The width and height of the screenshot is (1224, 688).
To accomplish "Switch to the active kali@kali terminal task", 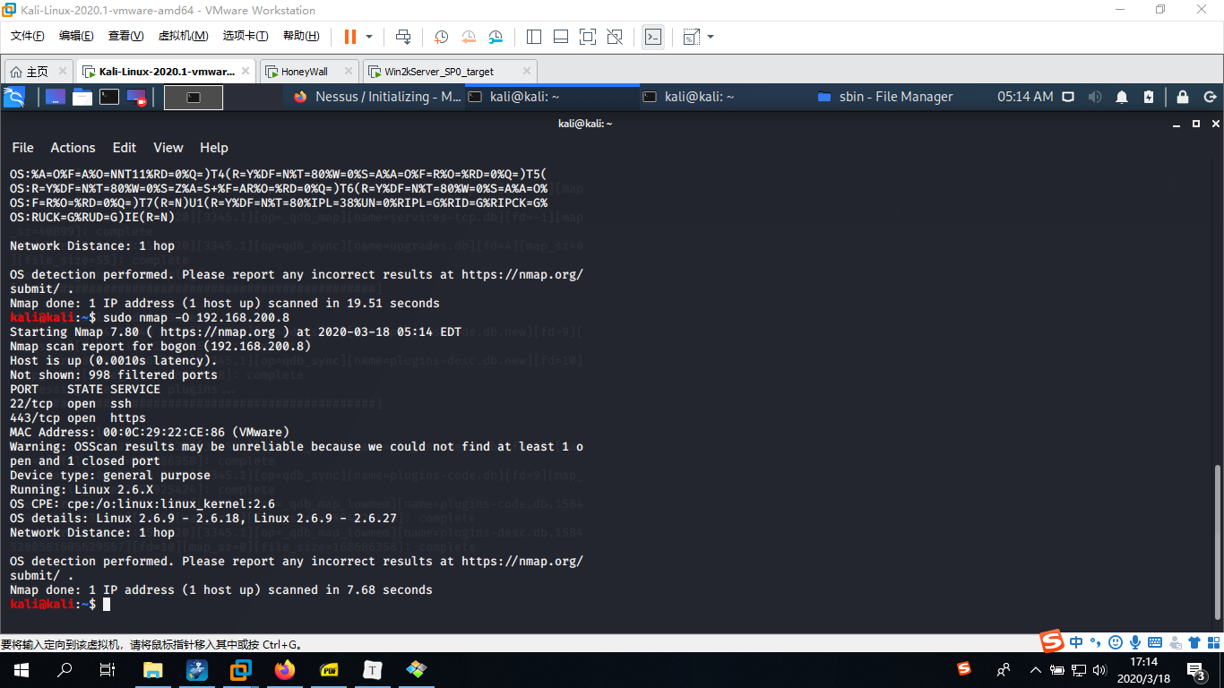I will 552,97.
